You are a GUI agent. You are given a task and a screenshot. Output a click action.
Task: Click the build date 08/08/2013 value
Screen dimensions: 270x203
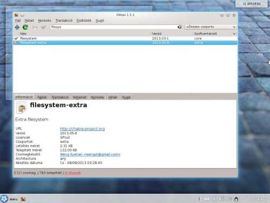click(81, 163)
